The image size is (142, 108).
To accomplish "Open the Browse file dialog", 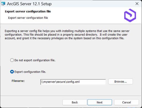I will [x=120, y=81].
